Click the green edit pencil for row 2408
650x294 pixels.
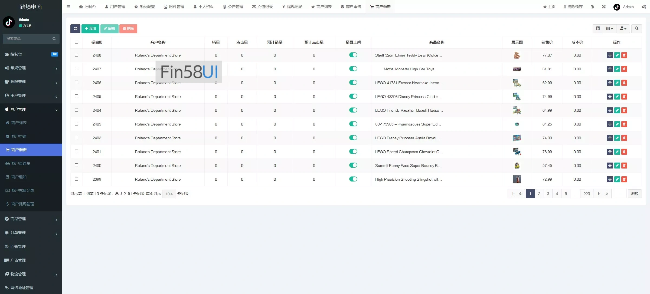pos(617,55)
